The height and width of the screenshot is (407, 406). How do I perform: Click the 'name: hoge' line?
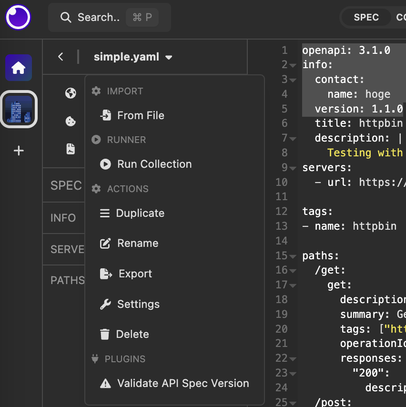359,94
